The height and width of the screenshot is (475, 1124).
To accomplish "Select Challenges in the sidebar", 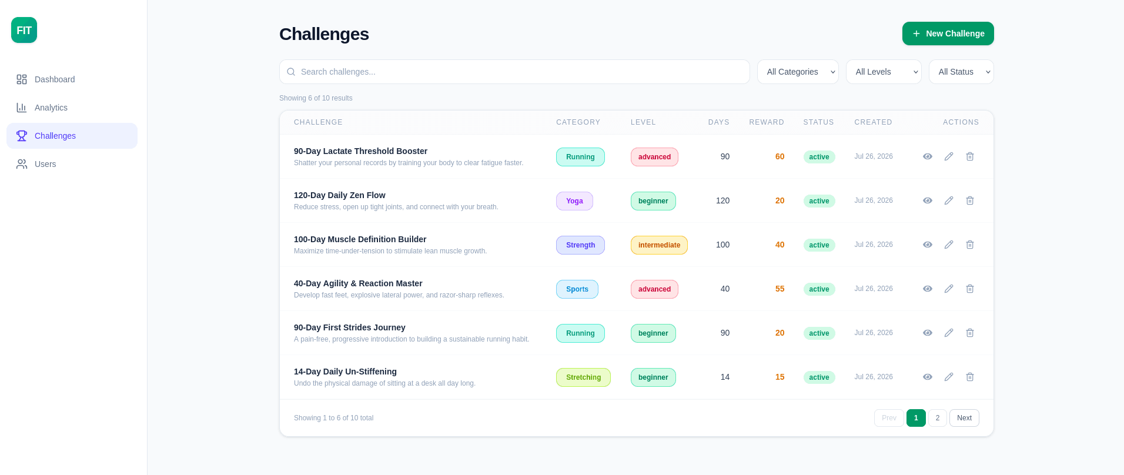I will 72,136.
